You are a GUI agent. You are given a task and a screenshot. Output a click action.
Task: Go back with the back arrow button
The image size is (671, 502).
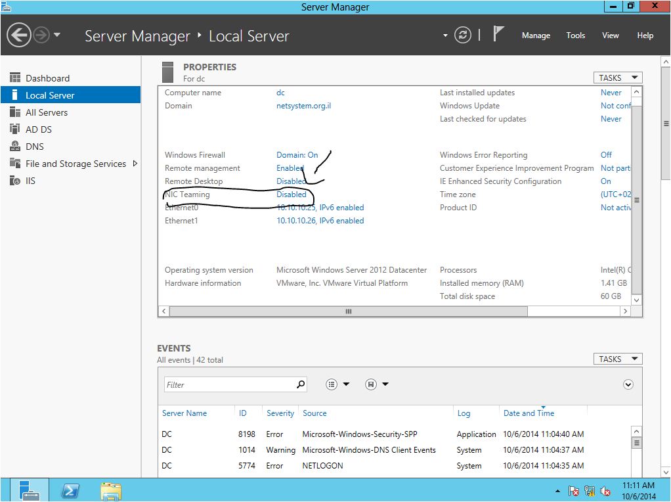(x=19, y=35)
